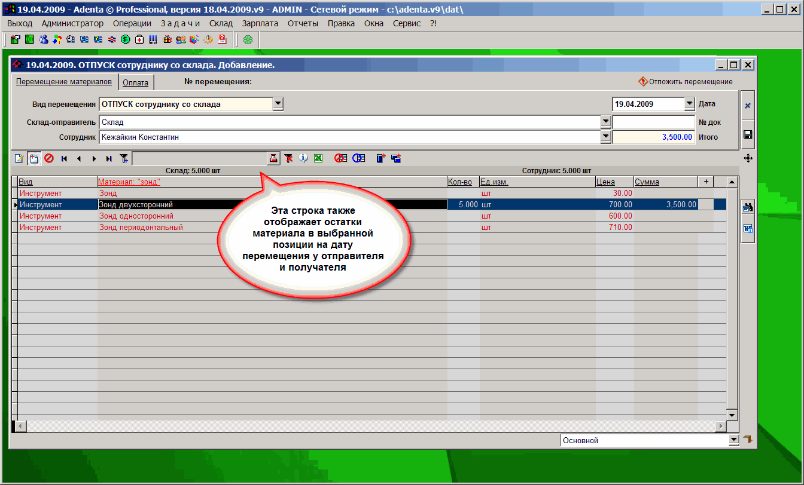Go to last record navigation arrow
This screenshot has height=485, width=804.
pos(108,158)
